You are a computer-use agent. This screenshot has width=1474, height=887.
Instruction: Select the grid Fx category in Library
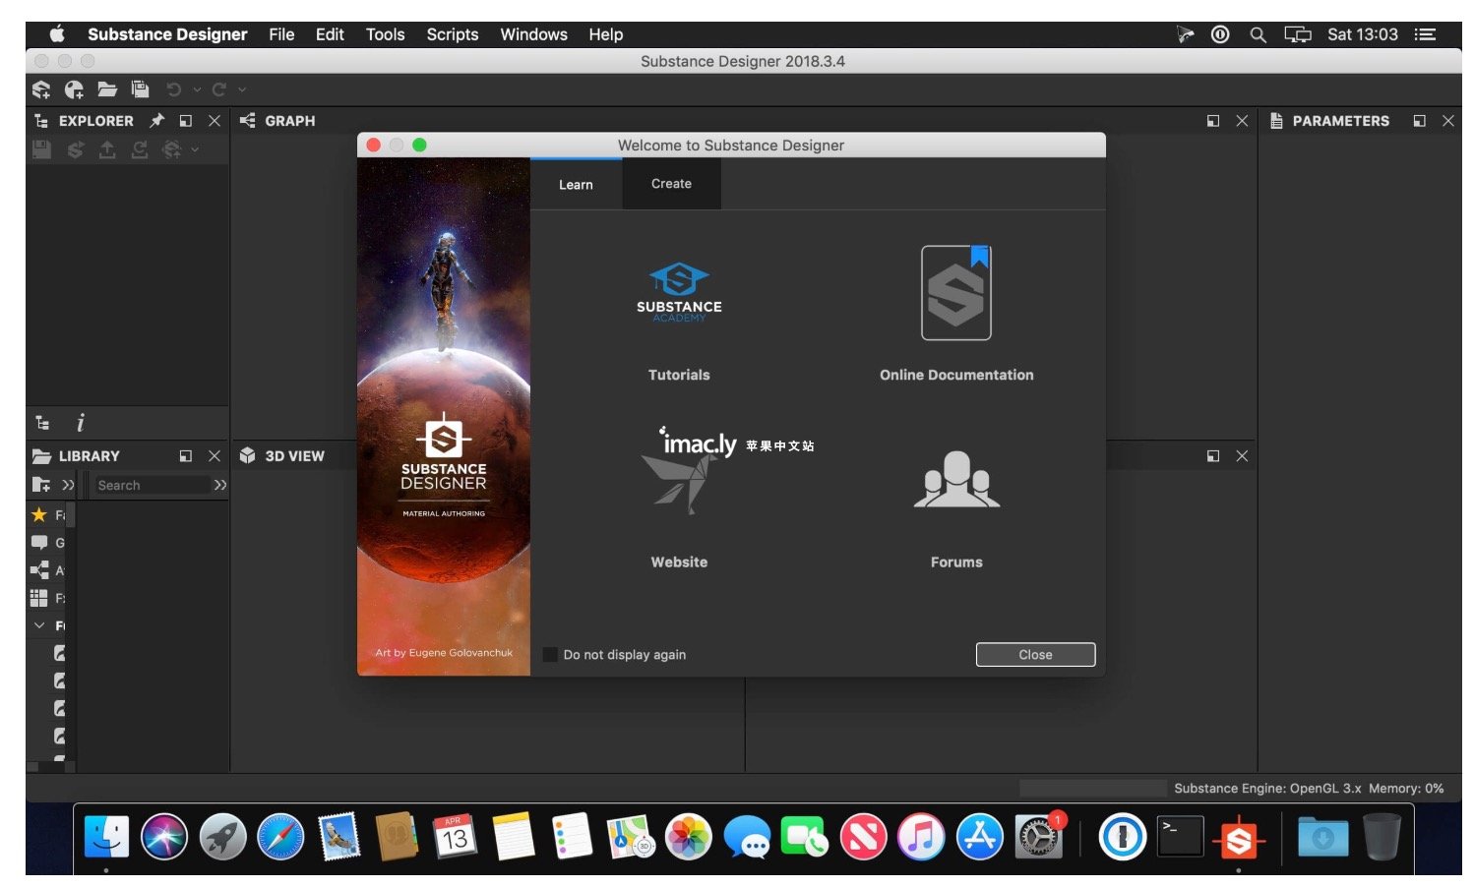point(39,597)
